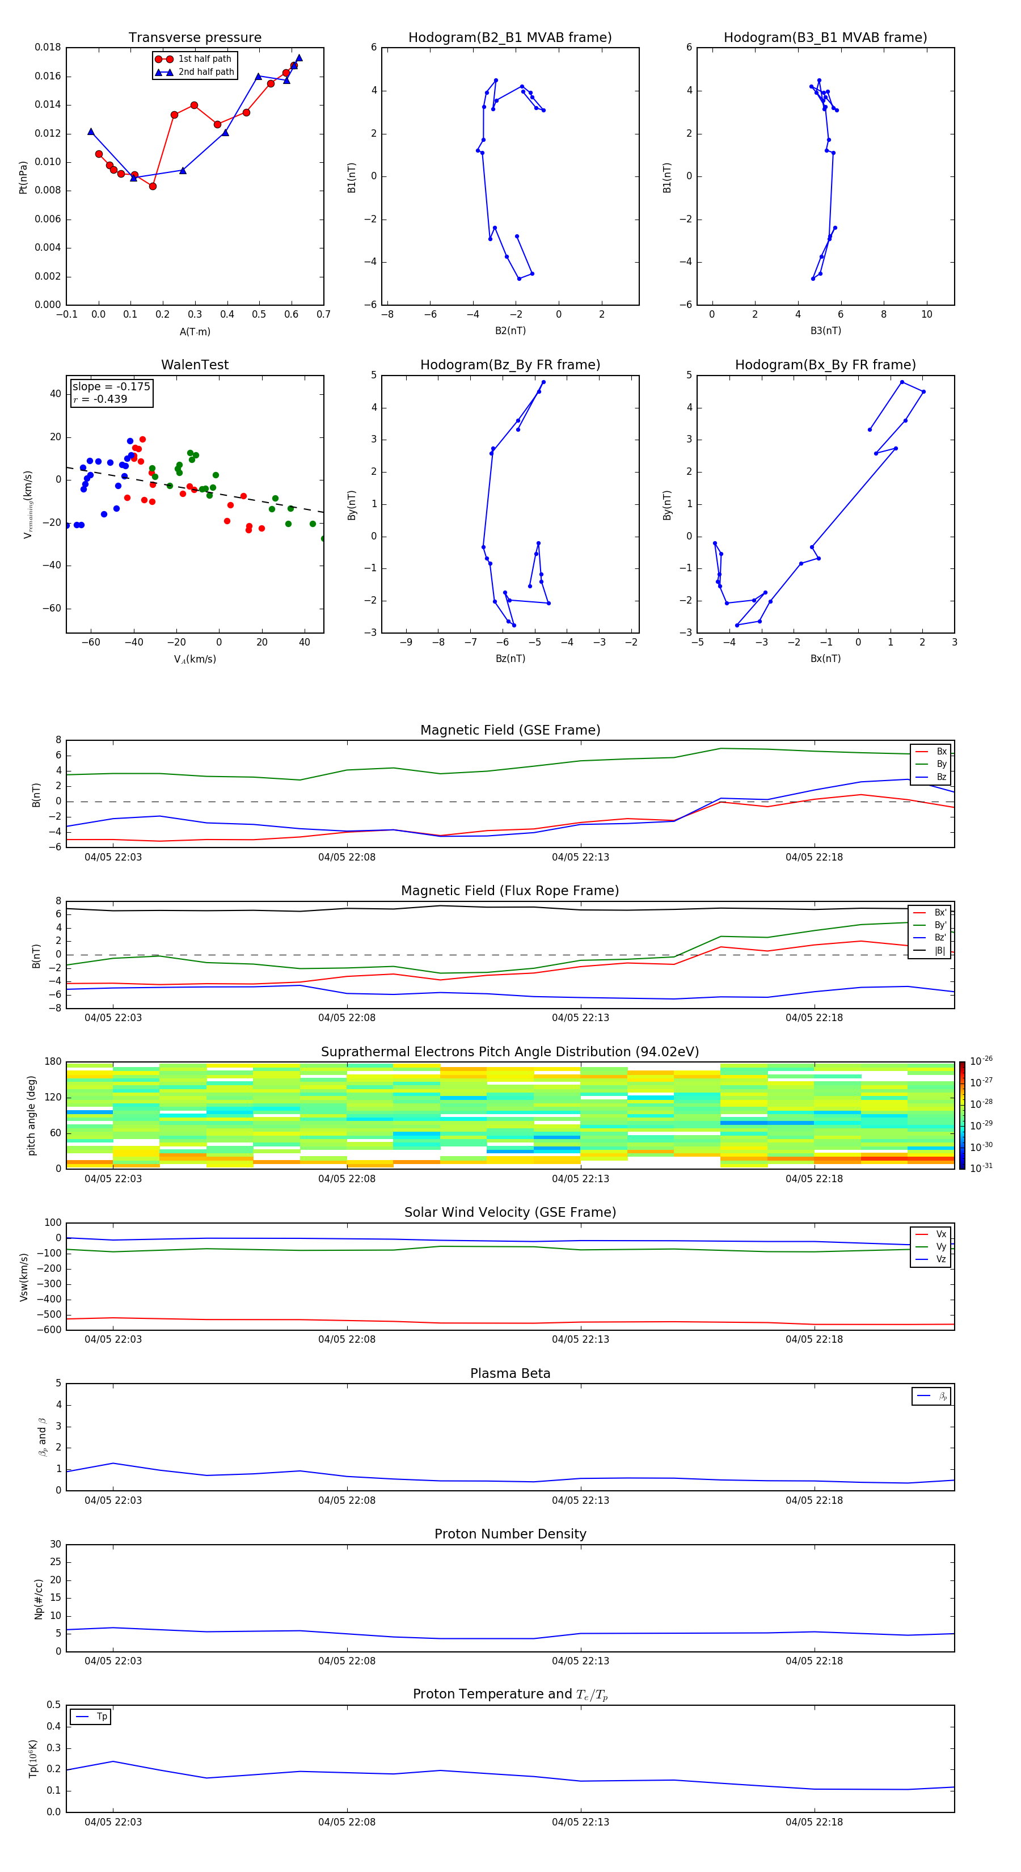Click '04/05 22:08' under Plasma Beta plot
This screenshot has width=1021, height=1872.
(347, 1500)
